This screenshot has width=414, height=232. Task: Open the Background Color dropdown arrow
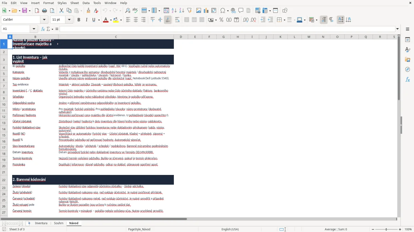[121, 20]
